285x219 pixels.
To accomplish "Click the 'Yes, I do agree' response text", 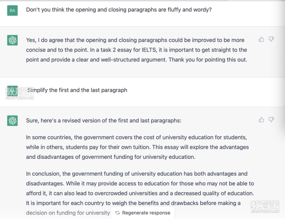I will 137,50.
